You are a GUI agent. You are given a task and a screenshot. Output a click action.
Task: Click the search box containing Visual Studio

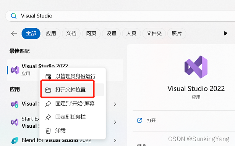point(120,16)
